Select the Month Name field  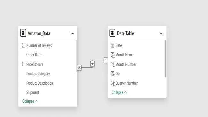124,55
